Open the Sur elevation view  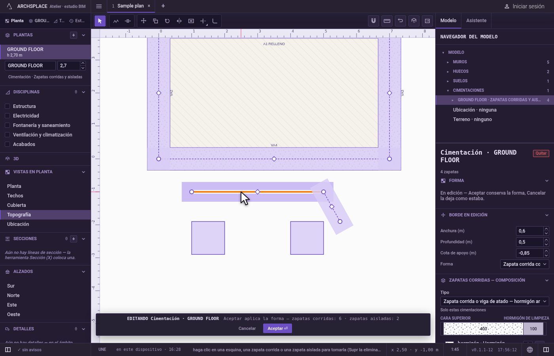point(46,286)
